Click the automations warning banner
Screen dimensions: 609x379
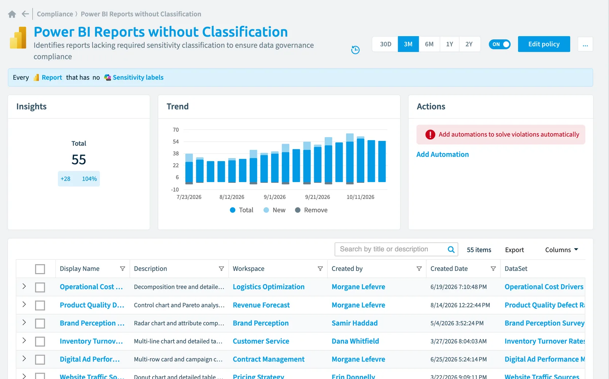click(x=501, y=134)
